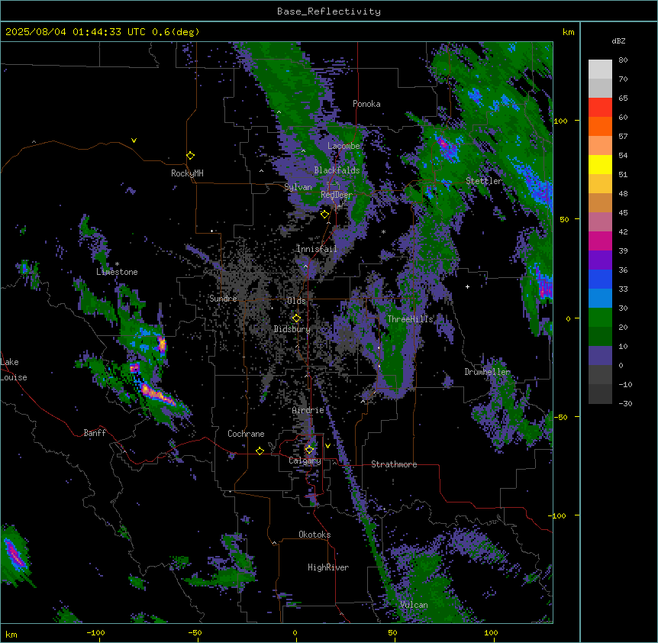Select the Stettler label
The height and width of the screenshot is (643, 658).
point(484,181)
